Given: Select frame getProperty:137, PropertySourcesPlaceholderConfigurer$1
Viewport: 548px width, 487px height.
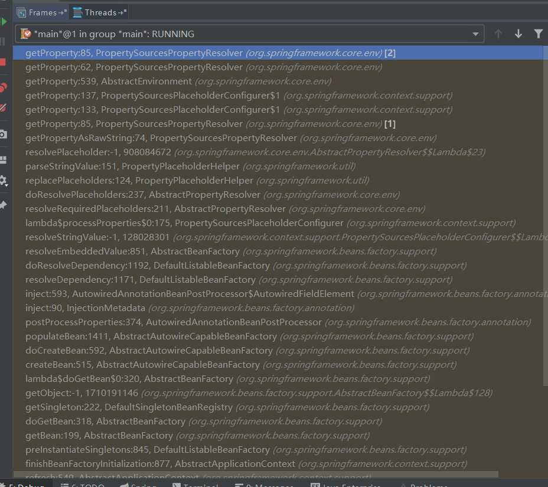Looking at the screenshot, I should pos(278,96).
